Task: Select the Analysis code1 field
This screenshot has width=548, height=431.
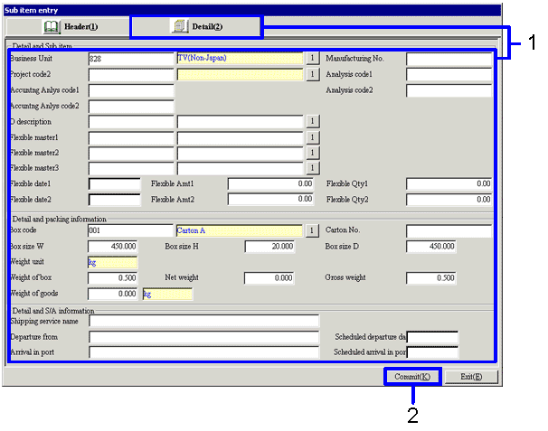Action: point(449,75)
